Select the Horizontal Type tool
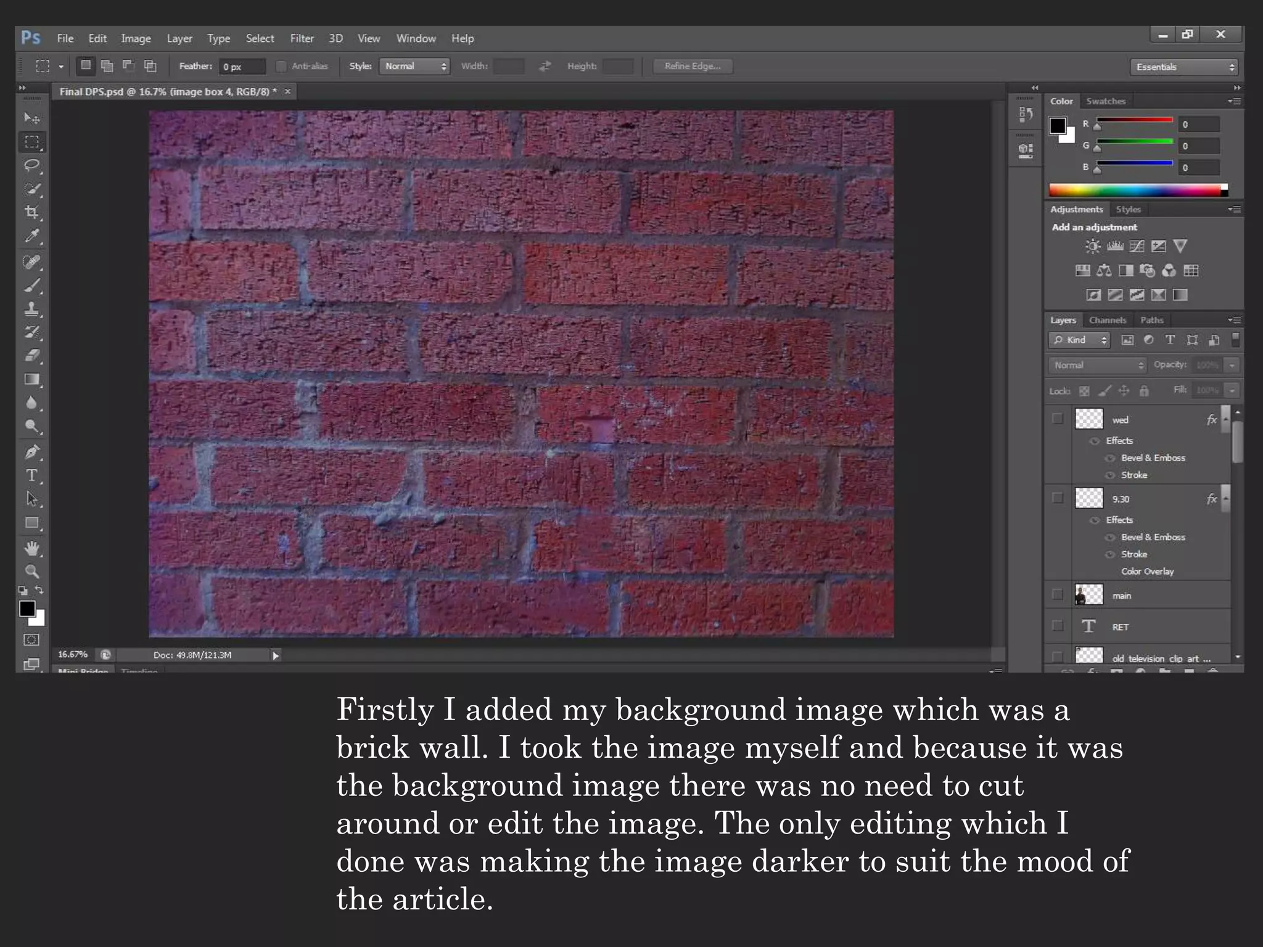1263x947 pixels. click(x=31, y=475)
